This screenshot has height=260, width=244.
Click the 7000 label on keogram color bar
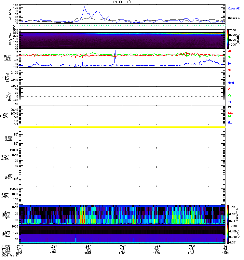click(233, 30)
